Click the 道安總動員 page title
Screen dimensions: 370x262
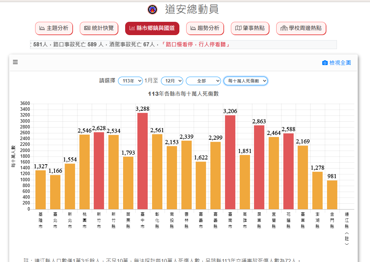pos(192,10)
